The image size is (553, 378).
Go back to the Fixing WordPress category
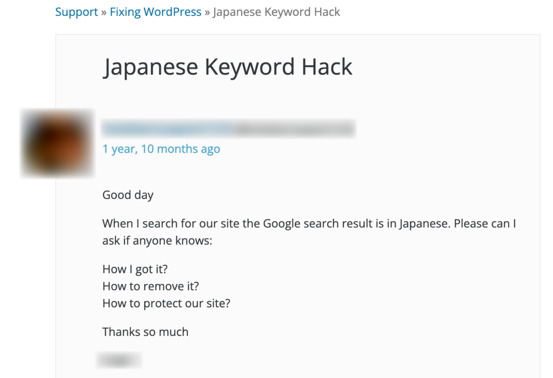(156, 12)
